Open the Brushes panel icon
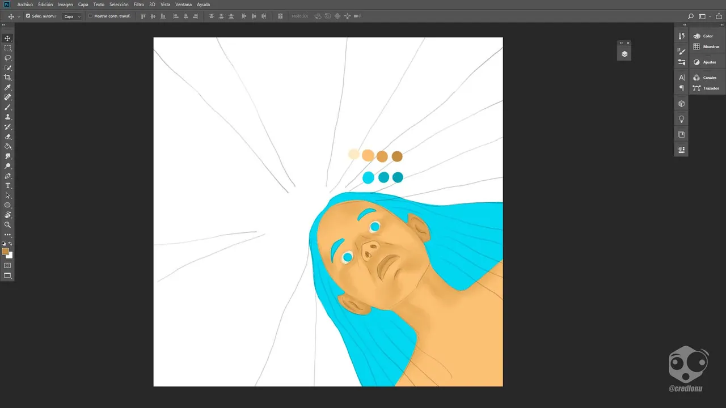The image size is (726, 408). (x=681, y=62)
